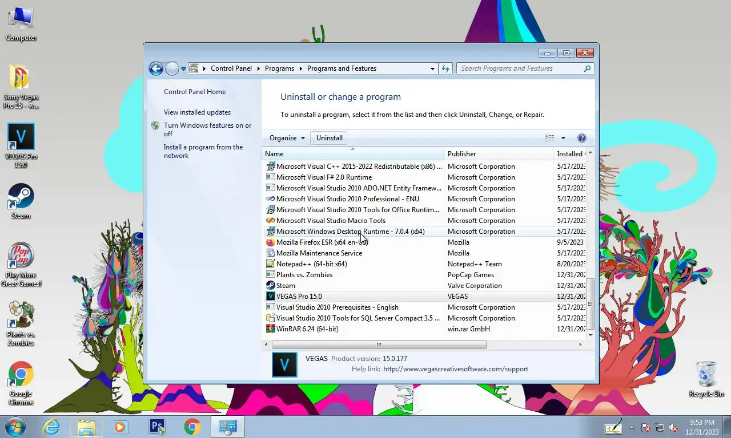Image resolution: width=731 pixels, height=438 pixels.
Task: Click the Uninstall button
Action: pos(330,138)
